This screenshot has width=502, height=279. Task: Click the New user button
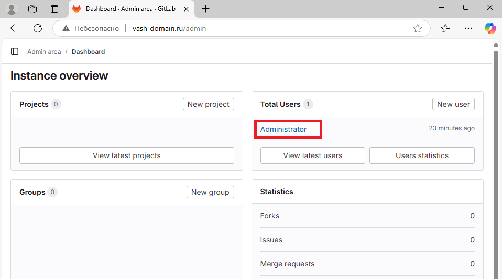point(453,104)
